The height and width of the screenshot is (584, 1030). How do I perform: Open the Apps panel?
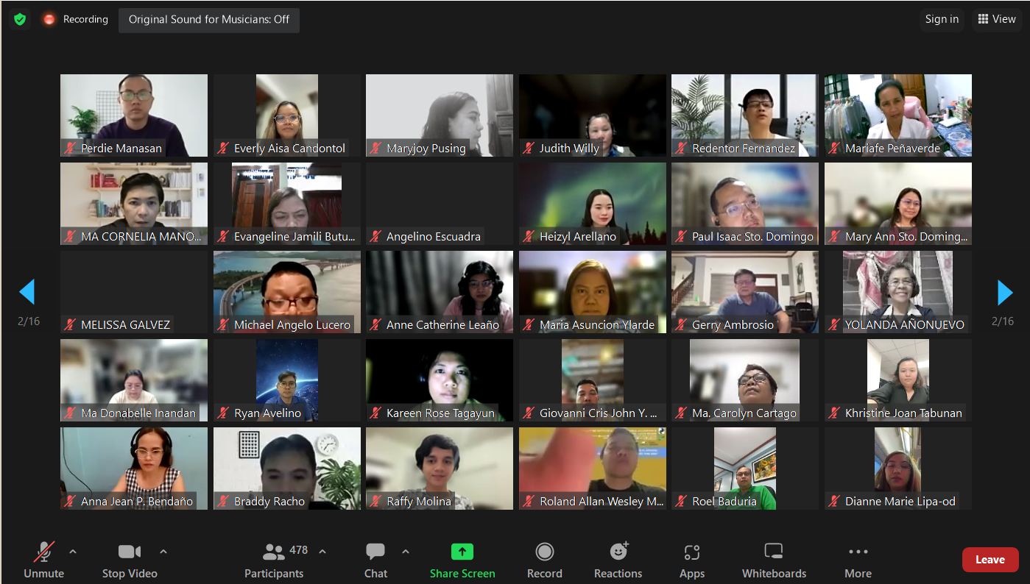[692, 560]
